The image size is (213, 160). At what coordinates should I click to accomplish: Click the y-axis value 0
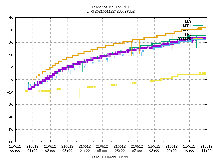tap(12, 67)
